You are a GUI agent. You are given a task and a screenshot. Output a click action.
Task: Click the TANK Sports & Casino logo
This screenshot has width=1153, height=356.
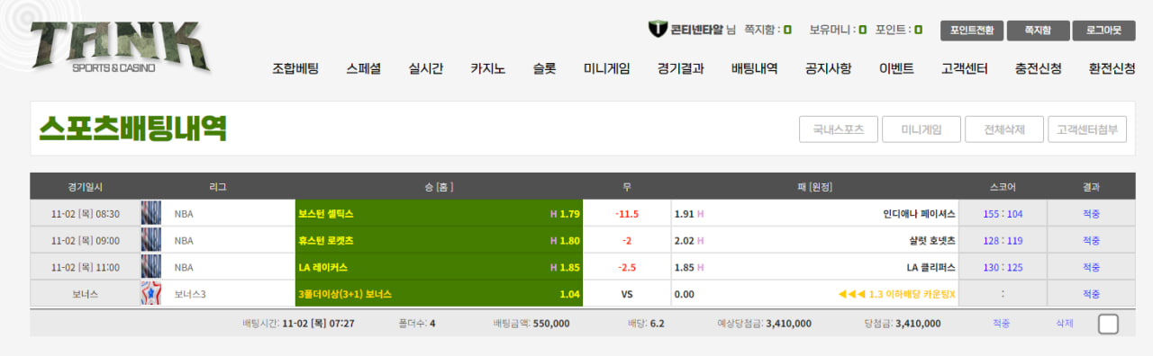click(x=120, y=47)
